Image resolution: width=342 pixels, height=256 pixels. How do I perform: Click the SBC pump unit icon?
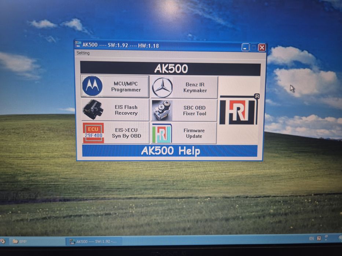162,110
